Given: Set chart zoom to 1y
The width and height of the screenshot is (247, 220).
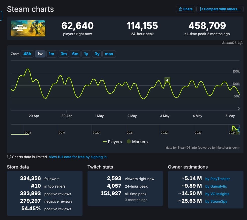Looking at the screenshot, I should click(x=86, y=54).
